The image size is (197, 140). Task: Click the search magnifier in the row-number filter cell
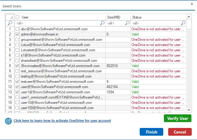click(x=10, y=23)
